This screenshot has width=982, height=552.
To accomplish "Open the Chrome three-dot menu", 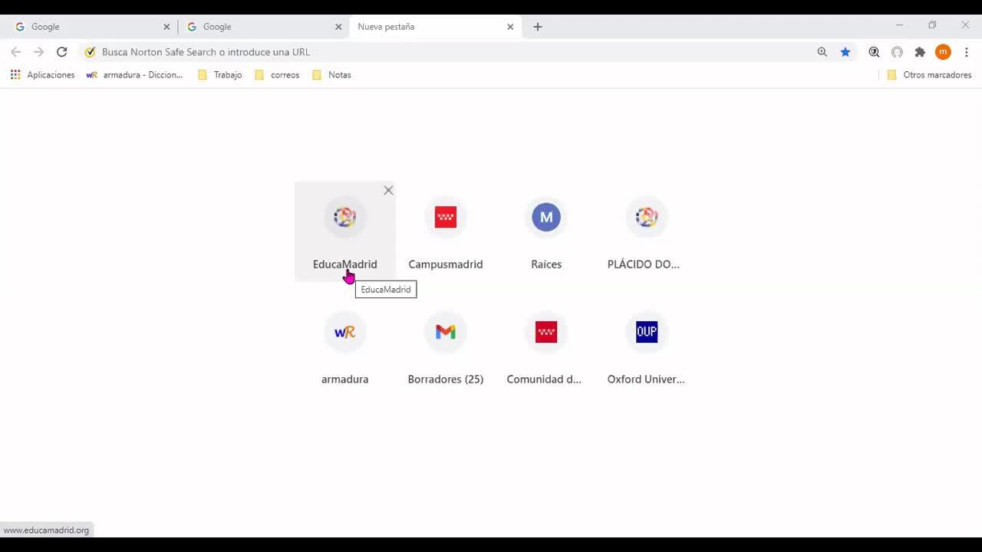I will point(967,52).
